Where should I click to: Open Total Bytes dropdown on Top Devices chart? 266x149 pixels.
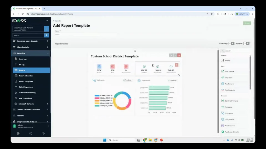127,80
